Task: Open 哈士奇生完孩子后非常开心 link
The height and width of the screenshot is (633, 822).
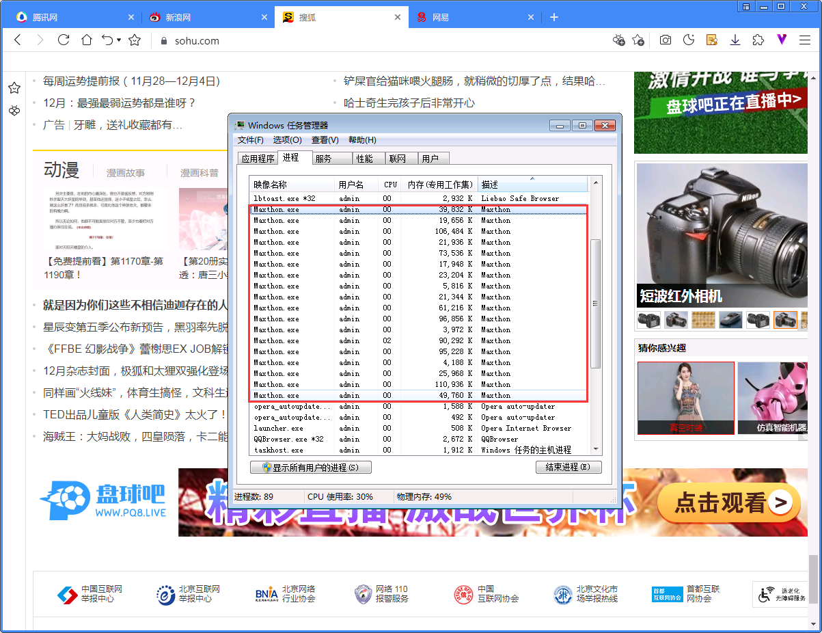Action: [409, 103]
